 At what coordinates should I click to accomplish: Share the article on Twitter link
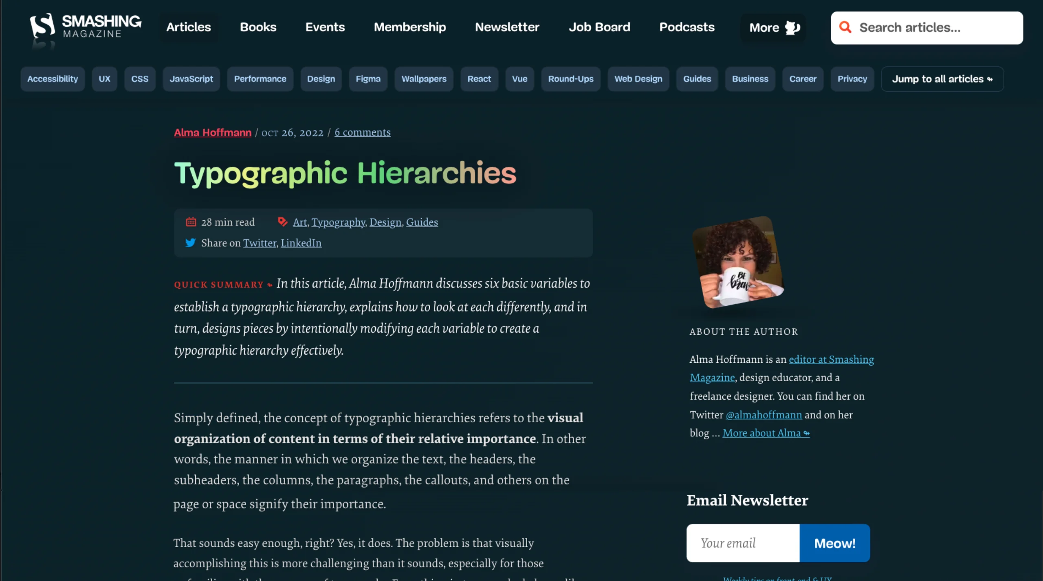point(260,243)
